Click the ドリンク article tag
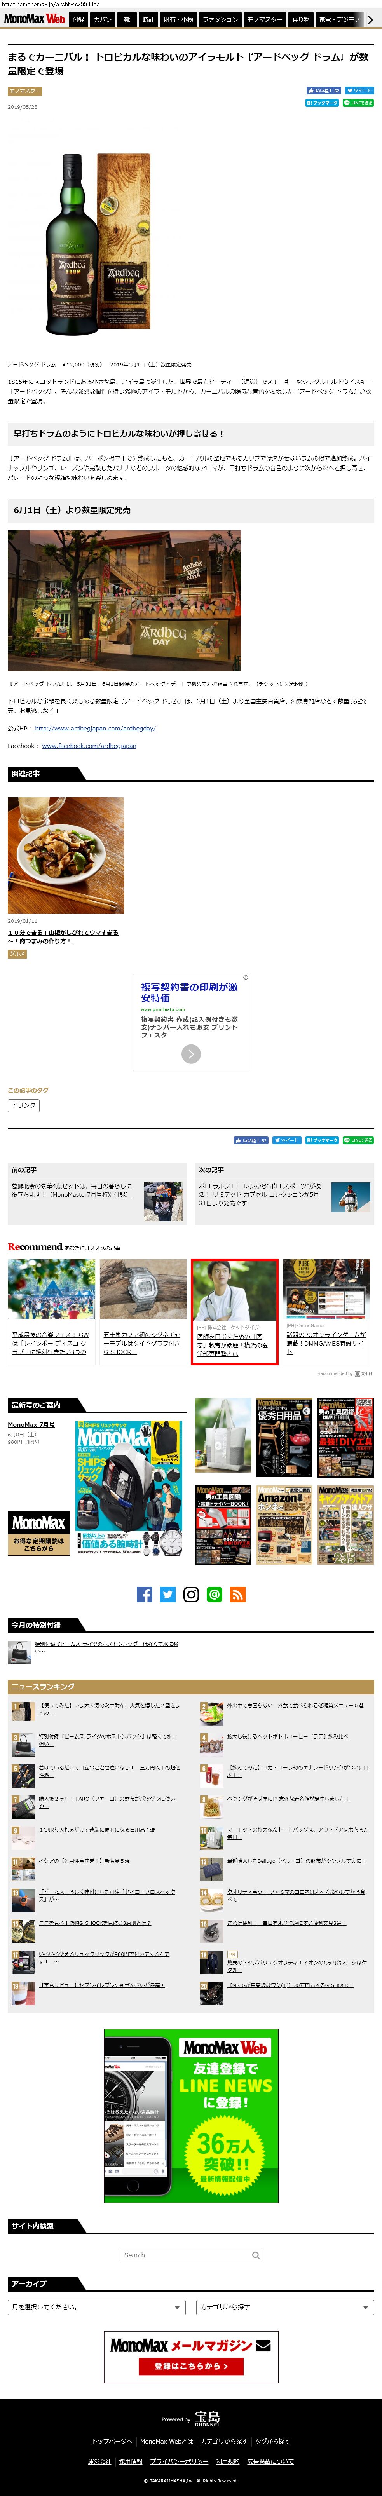The height and width of the screenshot is (2496, 382). [24, 1105]
